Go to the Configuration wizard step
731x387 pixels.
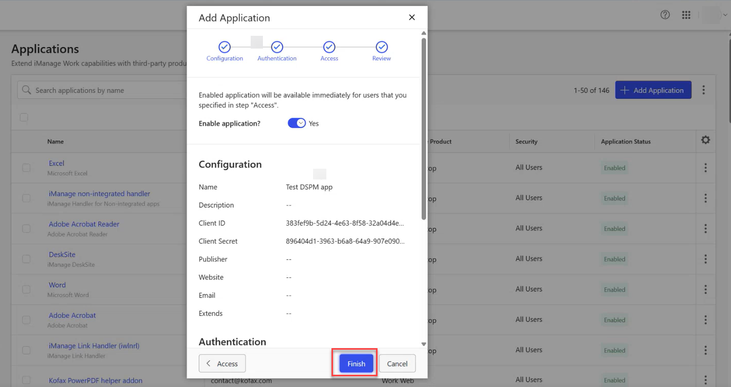coord(225,47)
